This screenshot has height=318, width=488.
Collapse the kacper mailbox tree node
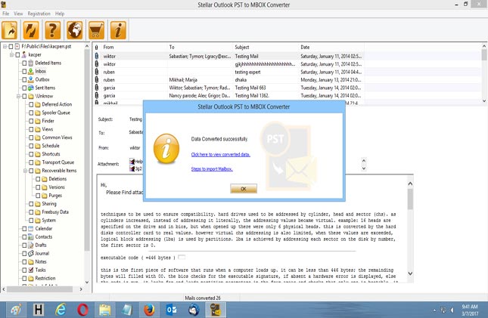point(11,54)
